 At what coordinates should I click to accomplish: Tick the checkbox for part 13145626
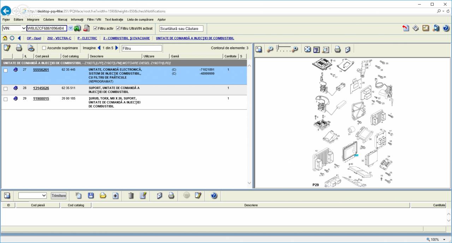(5, 88)
